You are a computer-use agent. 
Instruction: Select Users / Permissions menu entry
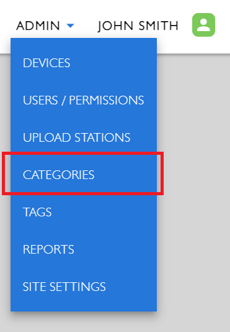click(x=84, y=100)
